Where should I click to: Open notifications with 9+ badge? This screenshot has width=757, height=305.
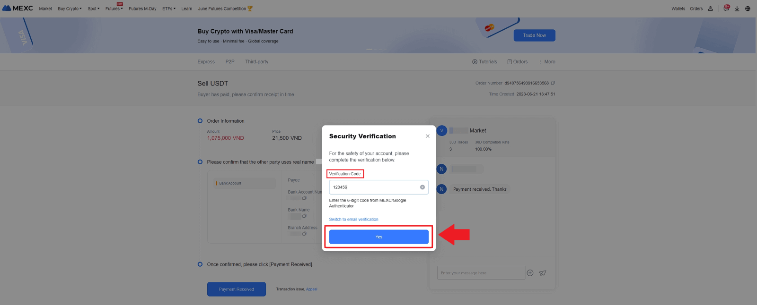coord(726,8)
